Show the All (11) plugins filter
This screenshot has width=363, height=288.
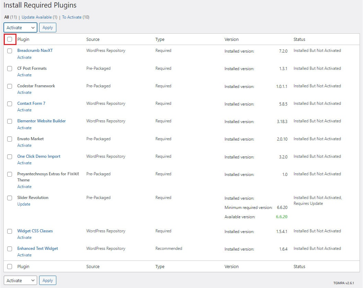(x=11, y=17)
